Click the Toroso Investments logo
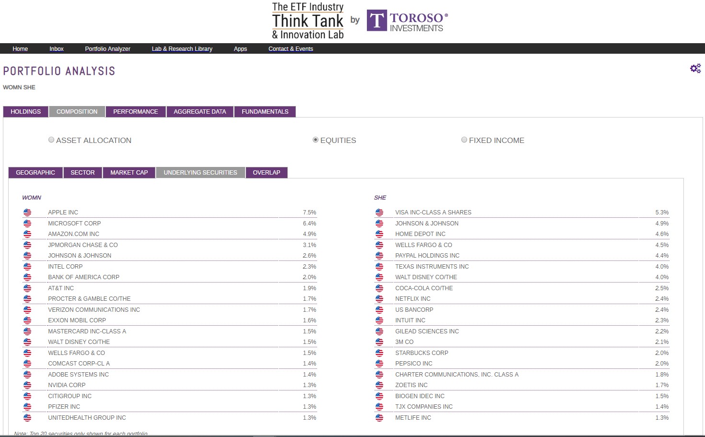This screenshot has height=437, width=705. 408,21
